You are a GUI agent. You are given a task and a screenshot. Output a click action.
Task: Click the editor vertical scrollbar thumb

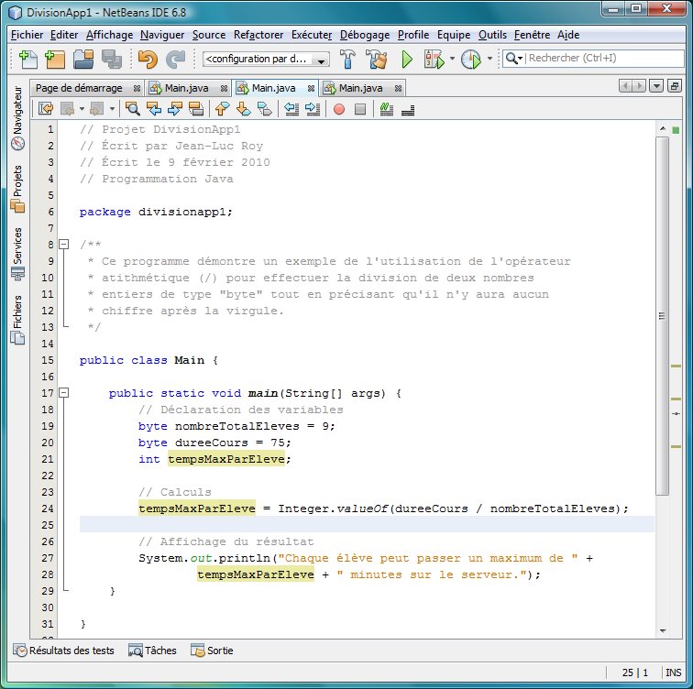click(662, 316)
